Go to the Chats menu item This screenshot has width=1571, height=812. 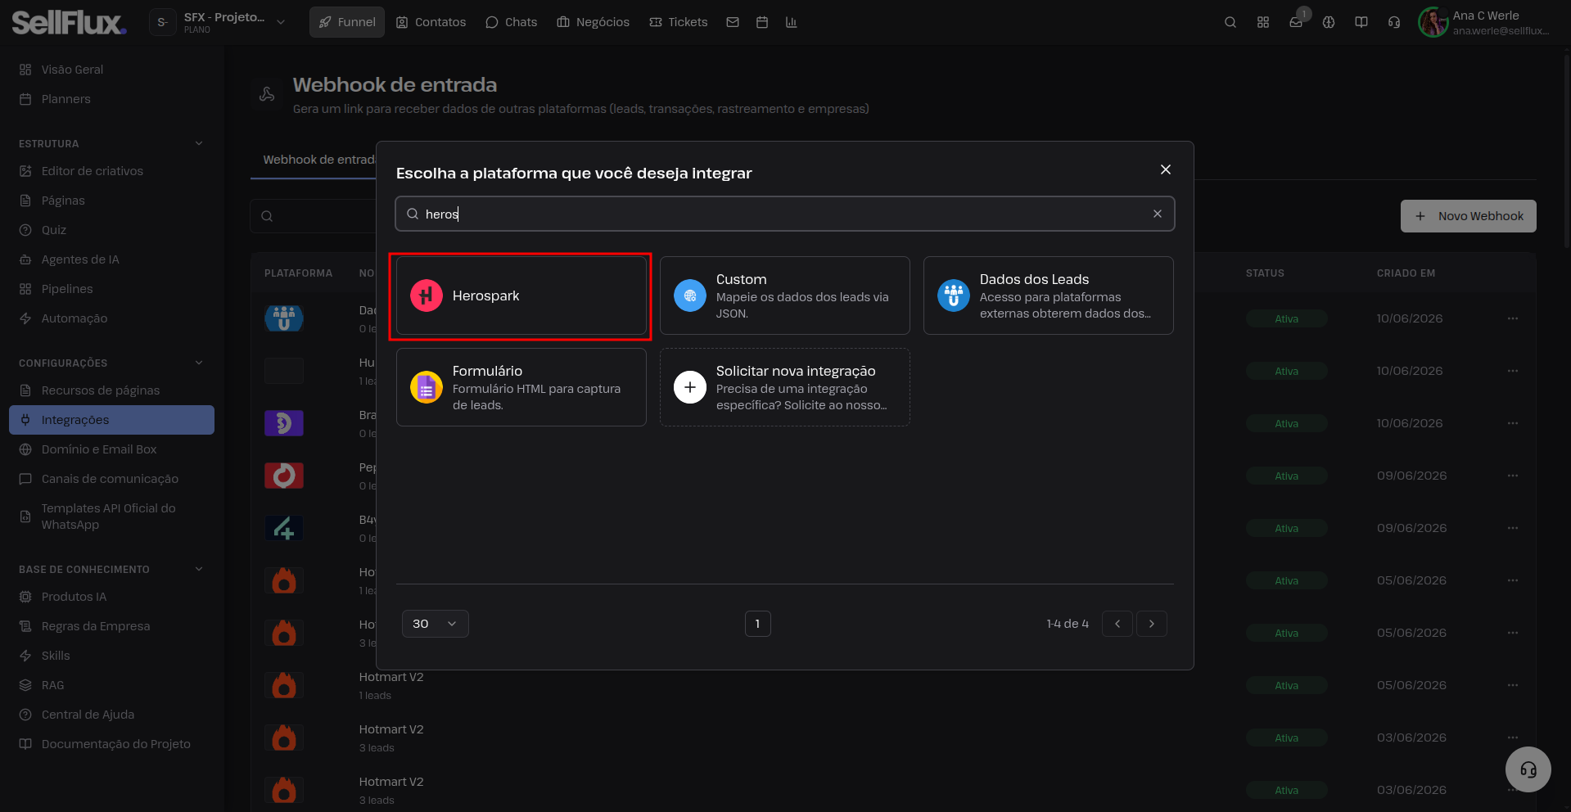(x=512, y=22)
